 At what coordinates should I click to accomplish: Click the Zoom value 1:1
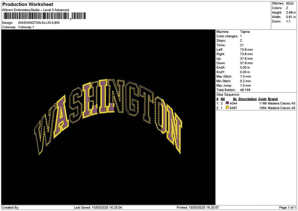288,21
